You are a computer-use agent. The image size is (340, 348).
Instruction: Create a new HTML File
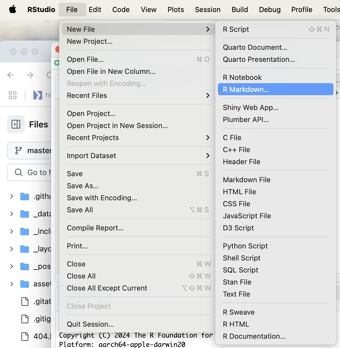pyautogui.click(x=276, y=192)
